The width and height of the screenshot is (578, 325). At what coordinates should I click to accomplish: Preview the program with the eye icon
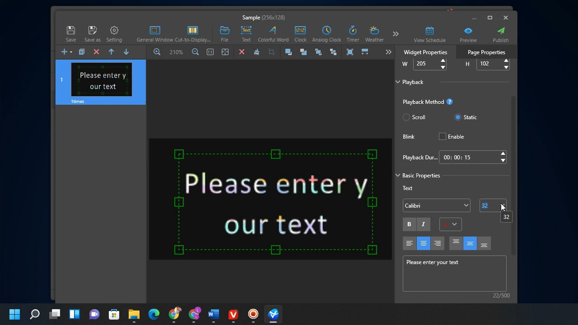pos(468,34)
